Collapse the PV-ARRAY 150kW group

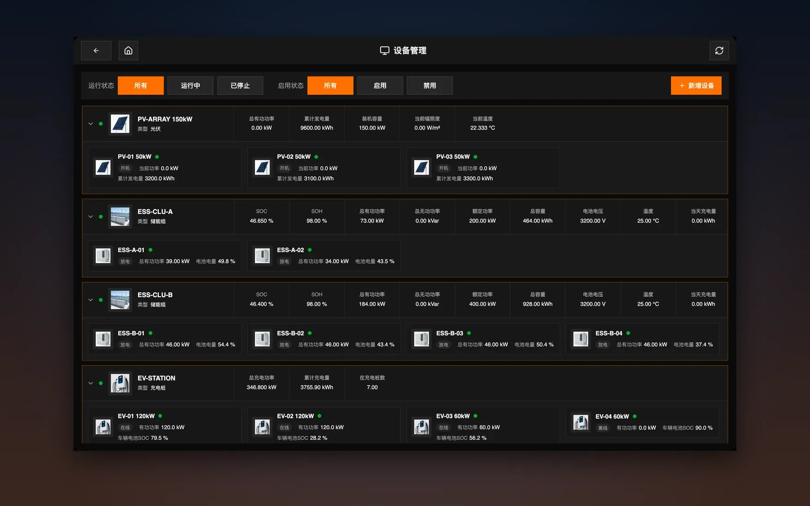91,124
